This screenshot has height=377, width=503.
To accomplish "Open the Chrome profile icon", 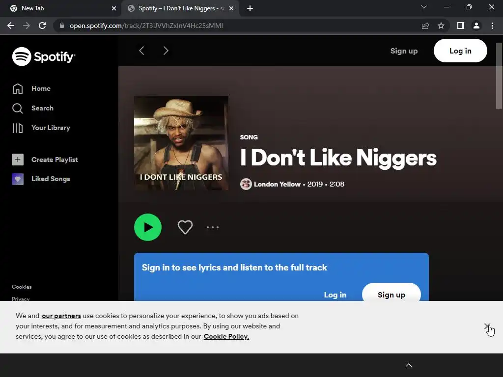I will point(476,26).
